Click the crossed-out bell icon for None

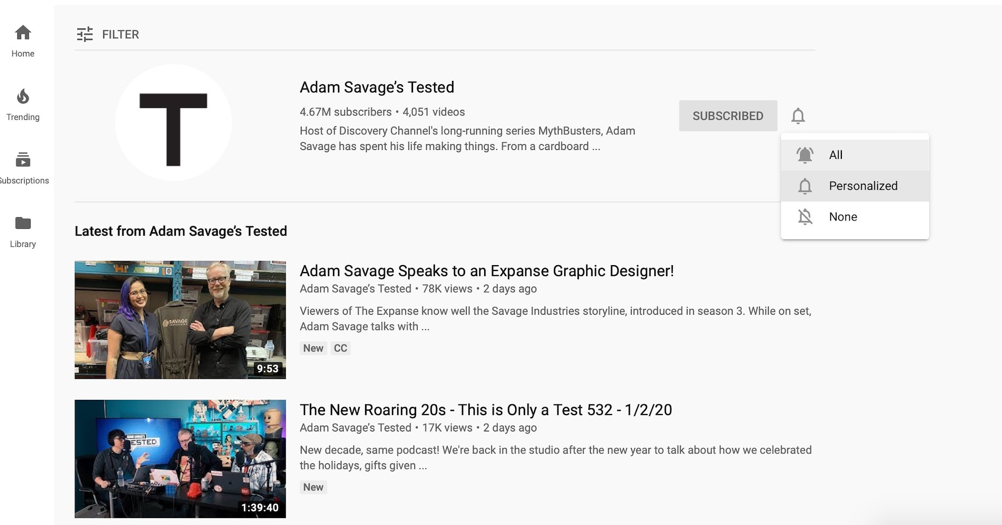pos(805,217)
